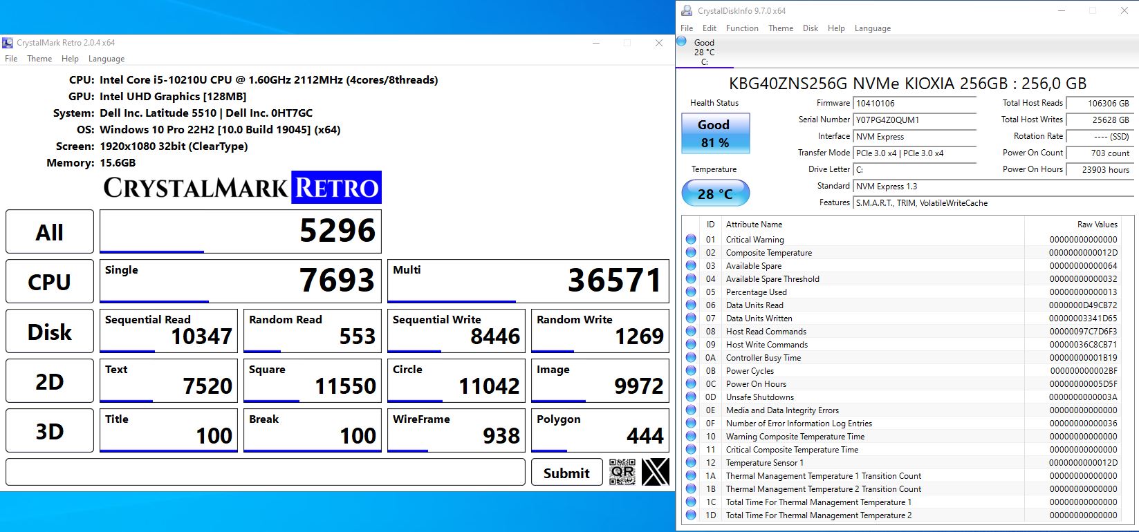This screenshot has width=1139, height=532.
Task: Open Function menu in CrystalDiskInfo
Action: [742, 28]
